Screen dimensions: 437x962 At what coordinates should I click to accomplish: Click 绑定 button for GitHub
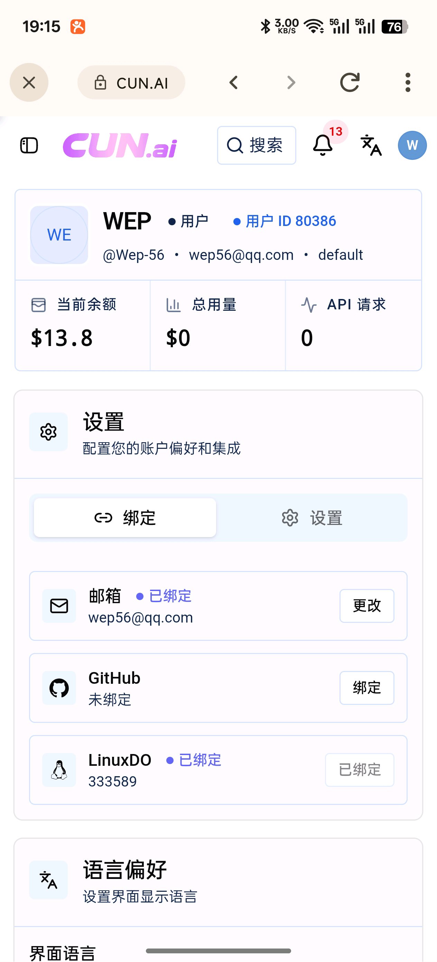pyautogui.click(x=367, y=688)
